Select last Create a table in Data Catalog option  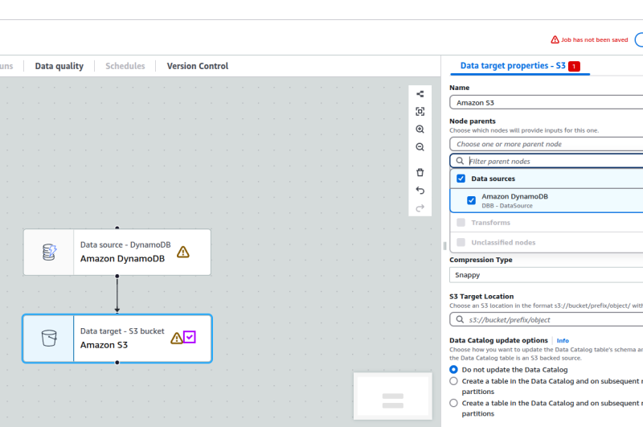(453, 403)
